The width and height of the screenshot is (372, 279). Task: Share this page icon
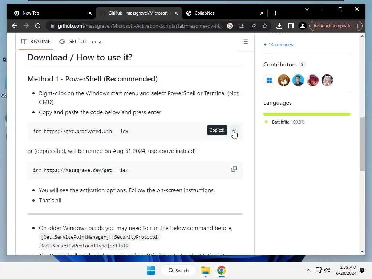tap(253, 26)
